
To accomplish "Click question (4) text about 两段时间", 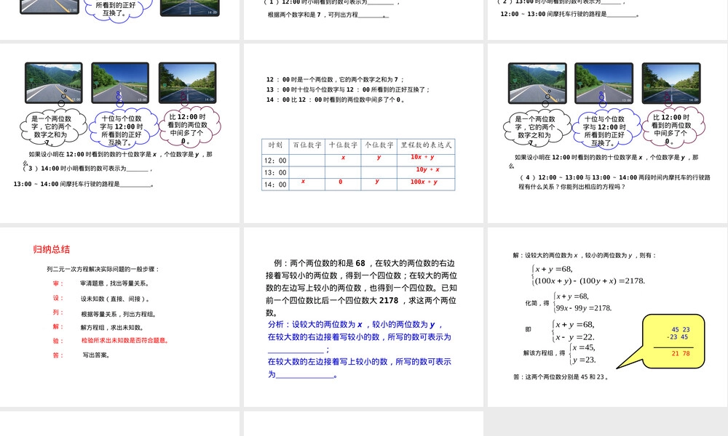I will pos(614,182).
